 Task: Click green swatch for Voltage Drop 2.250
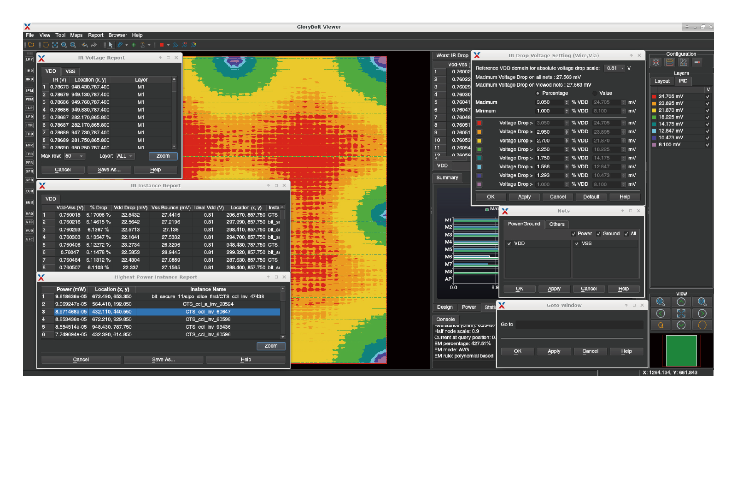tap(479, 149)
